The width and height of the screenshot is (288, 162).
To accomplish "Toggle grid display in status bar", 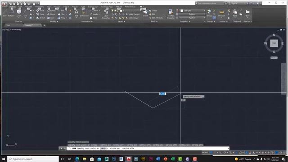I will click(211, 153).
